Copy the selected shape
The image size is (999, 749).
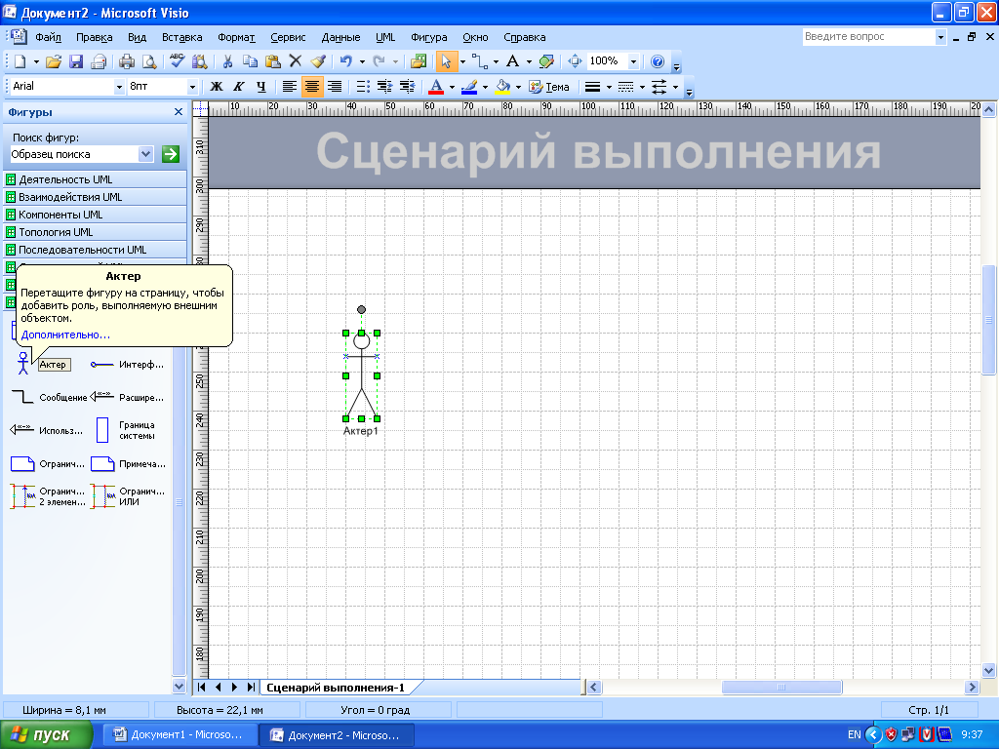click(x=250, y=61)
